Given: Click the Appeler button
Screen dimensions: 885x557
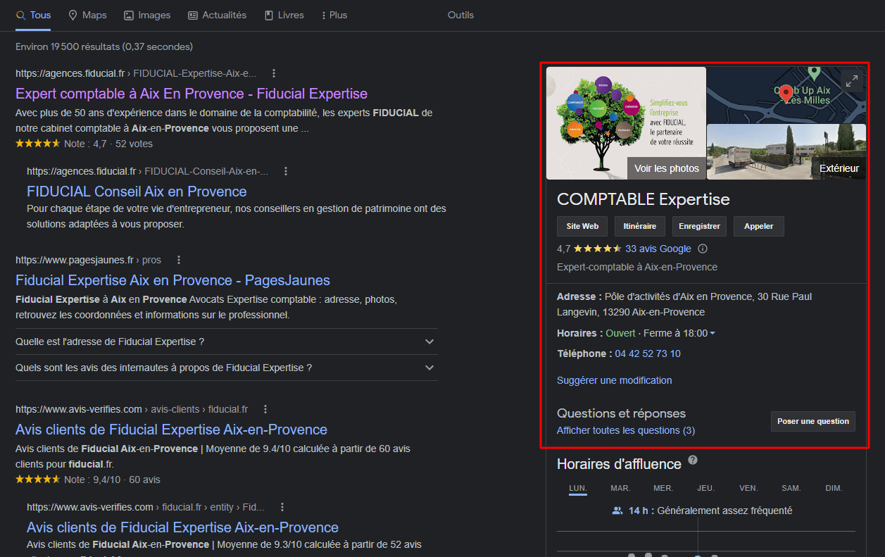Looking at the screenshot, I should point(758,226).
